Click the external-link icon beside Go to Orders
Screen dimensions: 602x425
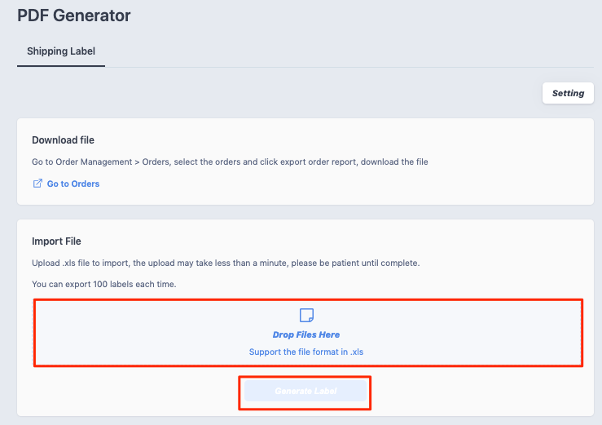click(37, 184)
